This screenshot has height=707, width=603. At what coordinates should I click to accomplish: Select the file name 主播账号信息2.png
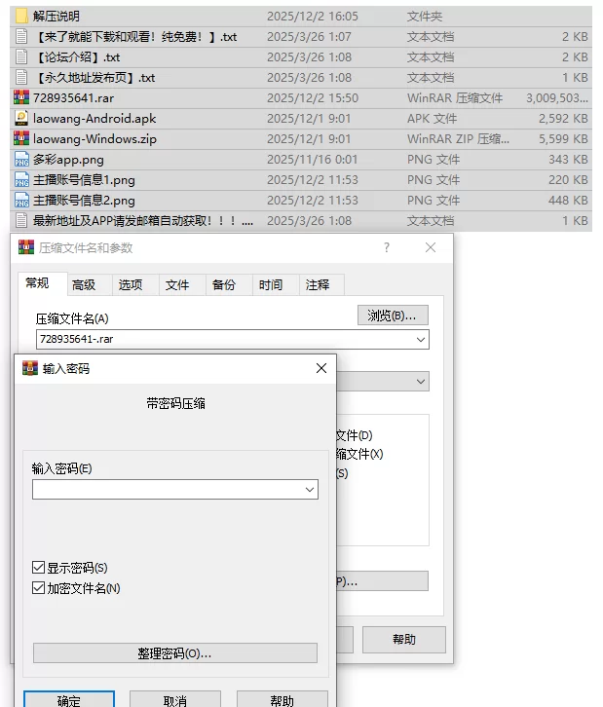point(84,201)
